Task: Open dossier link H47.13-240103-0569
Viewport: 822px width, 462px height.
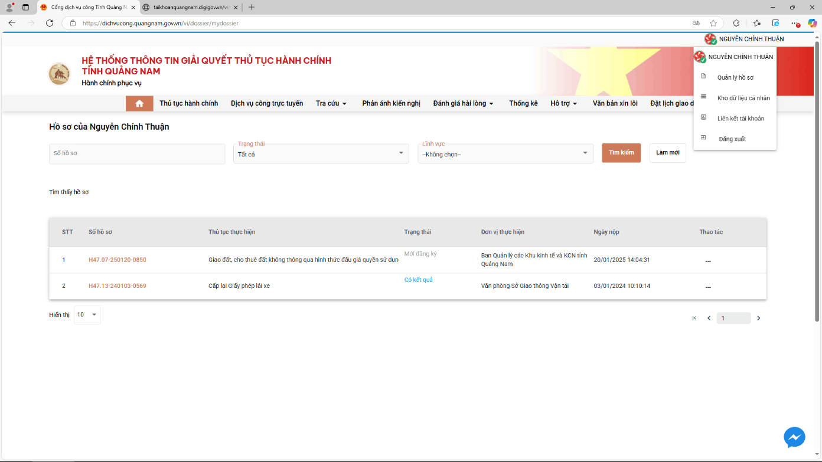Action: [118, 286]
